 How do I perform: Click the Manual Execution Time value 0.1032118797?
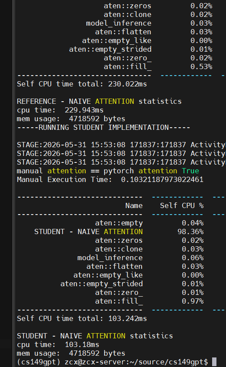162,179
